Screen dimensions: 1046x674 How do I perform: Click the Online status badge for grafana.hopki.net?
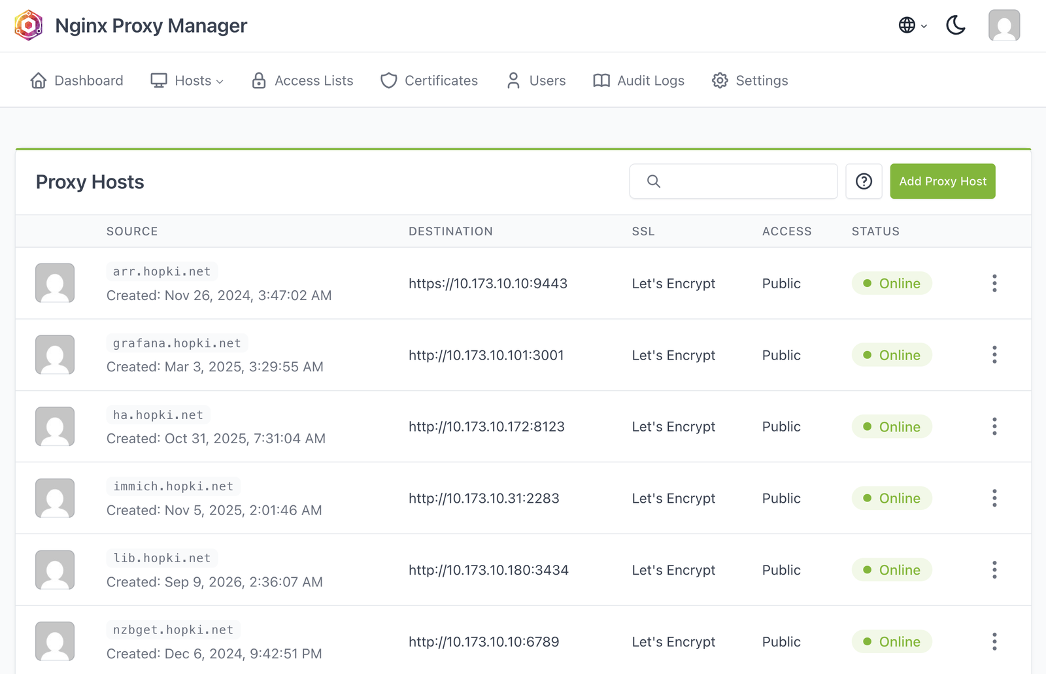(892, 355)
